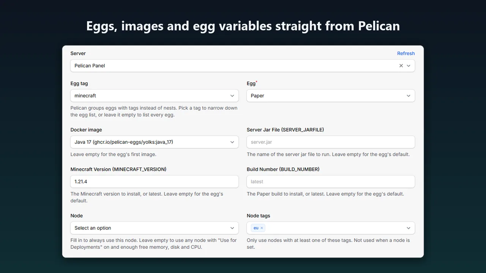This screenshot has height=273, width=486.
Task: Click the Refresh link
Action: point(406,53)
